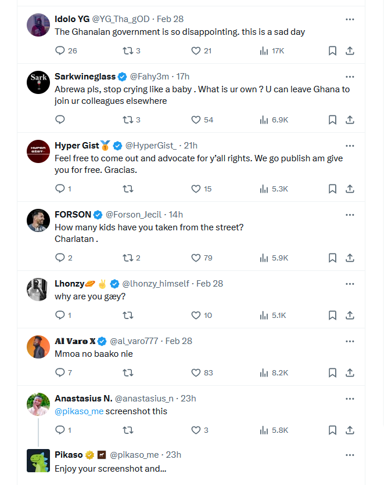This screenshot has width=384, height=485.
Task: Bookmark the Hyper Gist tweet
Action: (x=332, y=189)
